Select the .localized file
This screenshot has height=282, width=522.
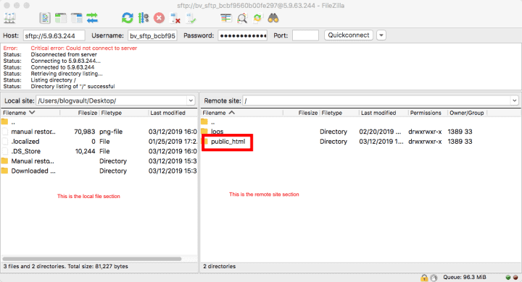point(99,142)
